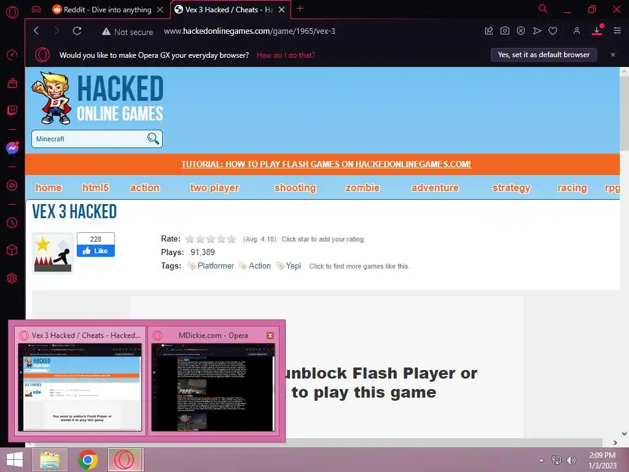Dismiss the default browser prompt

pyautogui.click(x=612, y=55)
